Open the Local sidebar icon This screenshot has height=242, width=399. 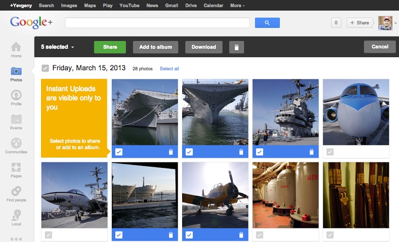pos(16,217)
